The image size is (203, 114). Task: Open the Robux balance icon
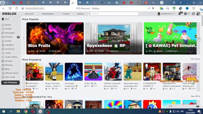pyautogui.click(x=185, y=14)
